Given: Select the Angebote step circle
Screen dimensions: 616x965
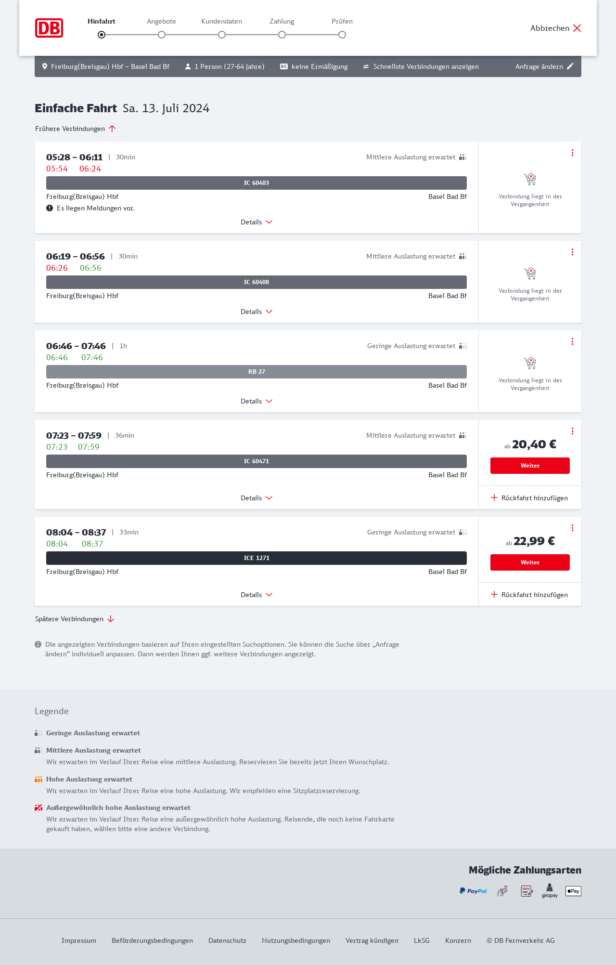Looking at the screenshot, I should (x=162, y=35).
